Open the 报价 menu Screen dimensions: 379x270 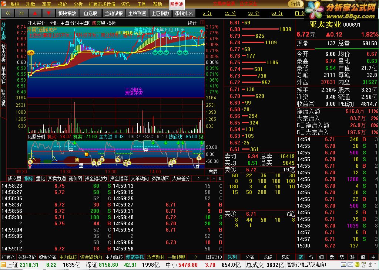tap(62, 4)
